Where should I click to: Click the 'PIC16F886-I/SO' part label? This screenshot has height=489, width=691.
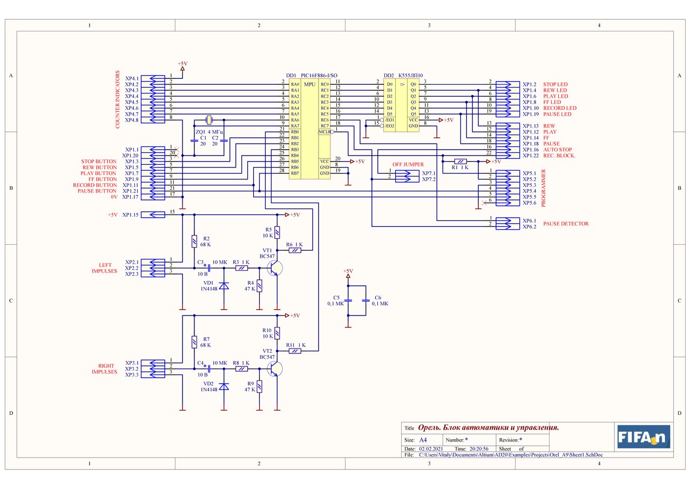(319, 76)
